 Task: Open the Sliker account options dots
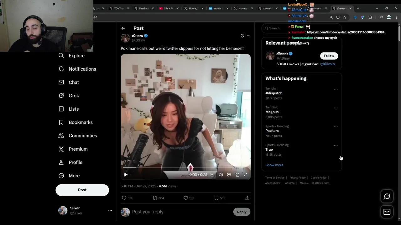coord(110,211)
